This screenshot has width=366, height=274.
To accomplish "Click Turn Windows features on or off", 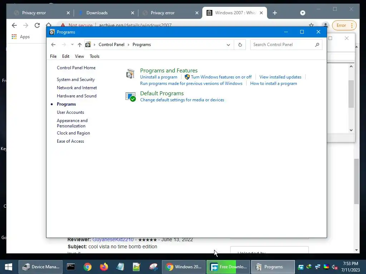I will click(221, 77).
